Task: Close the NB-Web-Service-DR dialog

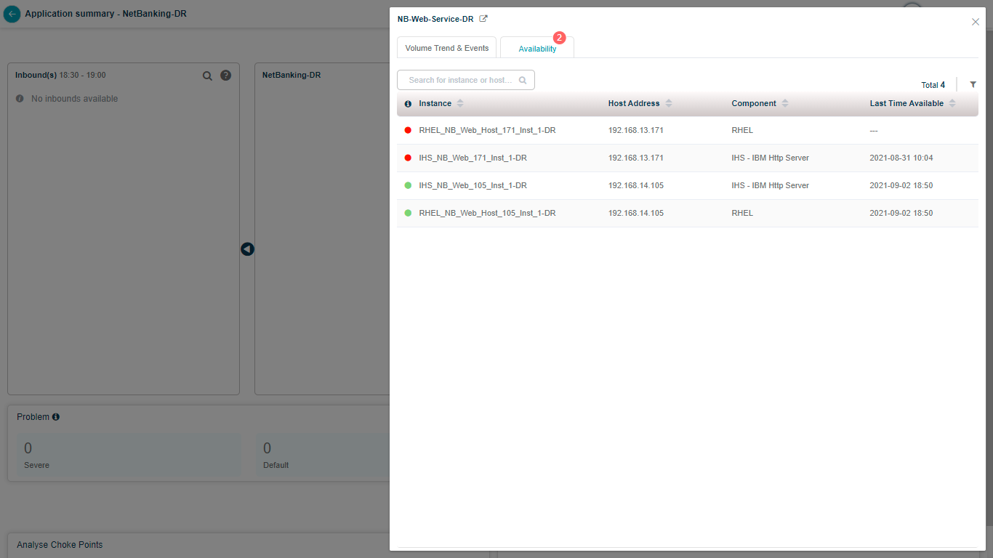Action: (x=976, y=22)
